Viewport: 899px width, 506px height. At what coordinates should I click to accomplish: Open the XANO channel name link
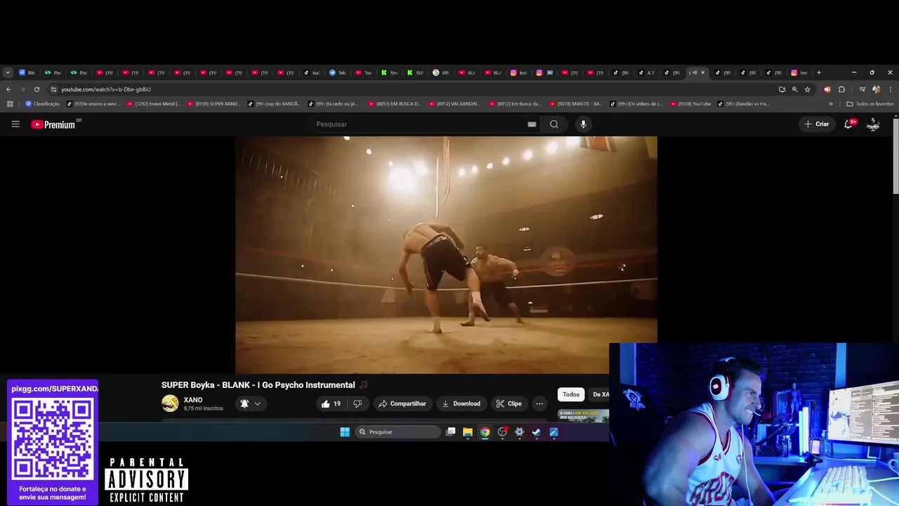point(193,400)
